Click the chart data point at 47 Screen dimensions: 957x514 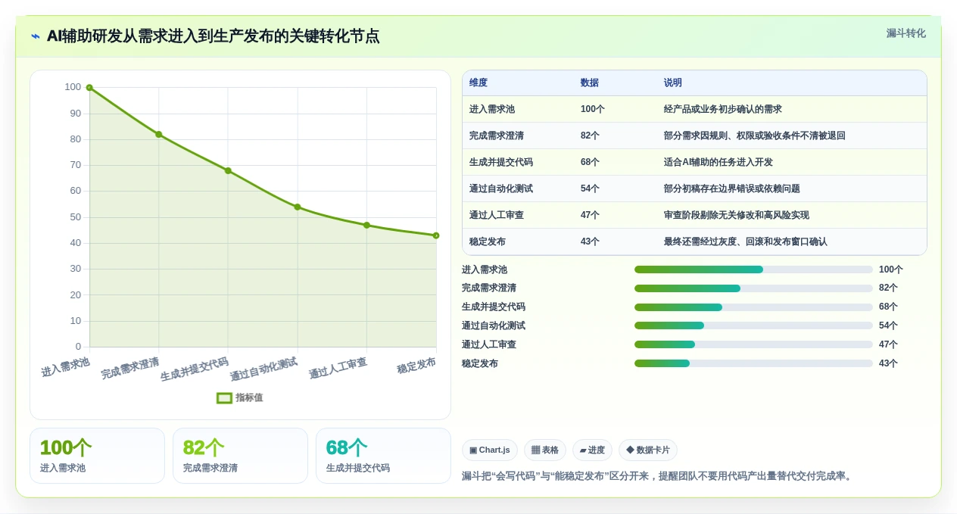click(366, 225)
